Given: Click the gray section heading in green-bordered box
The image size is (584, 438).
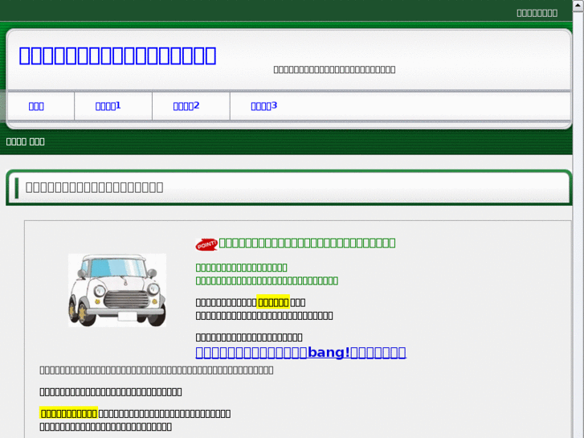Looking at the screenshot, I should 94,187.
